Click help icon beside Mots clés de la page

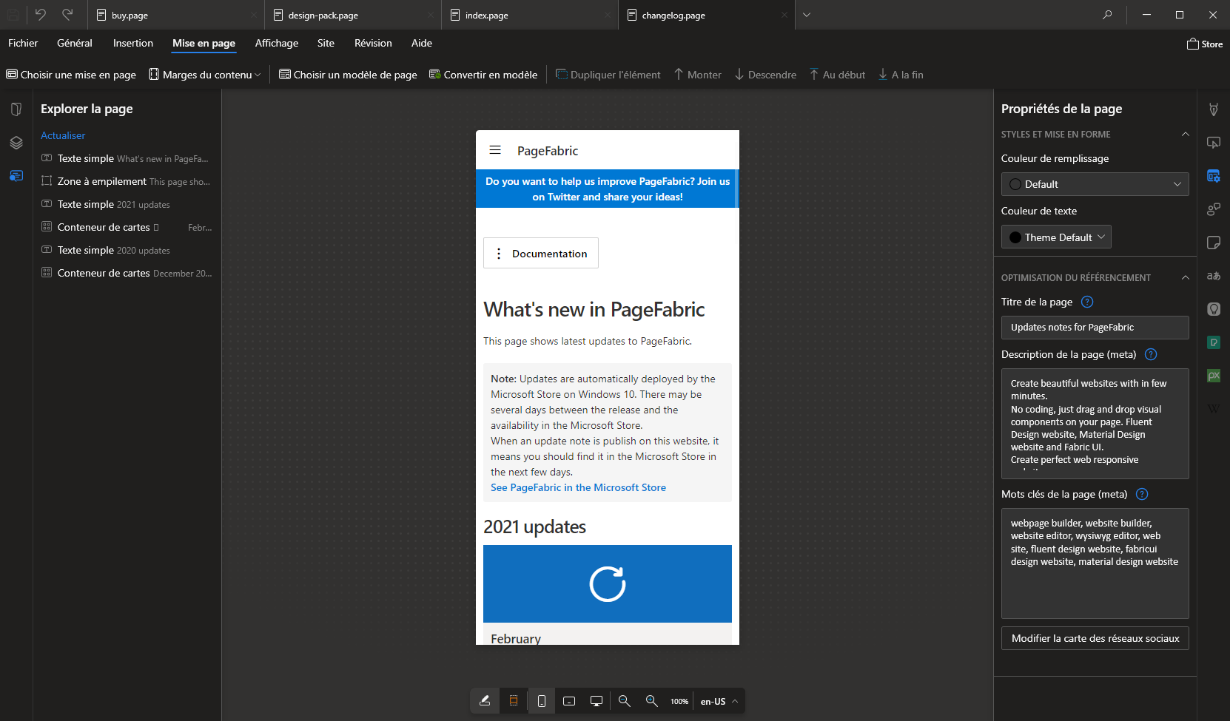click(x=1142, y=494)
